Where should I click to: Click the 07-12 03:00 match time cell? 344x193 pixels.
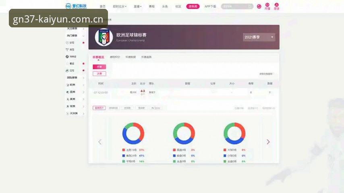[x=100, y=92]
